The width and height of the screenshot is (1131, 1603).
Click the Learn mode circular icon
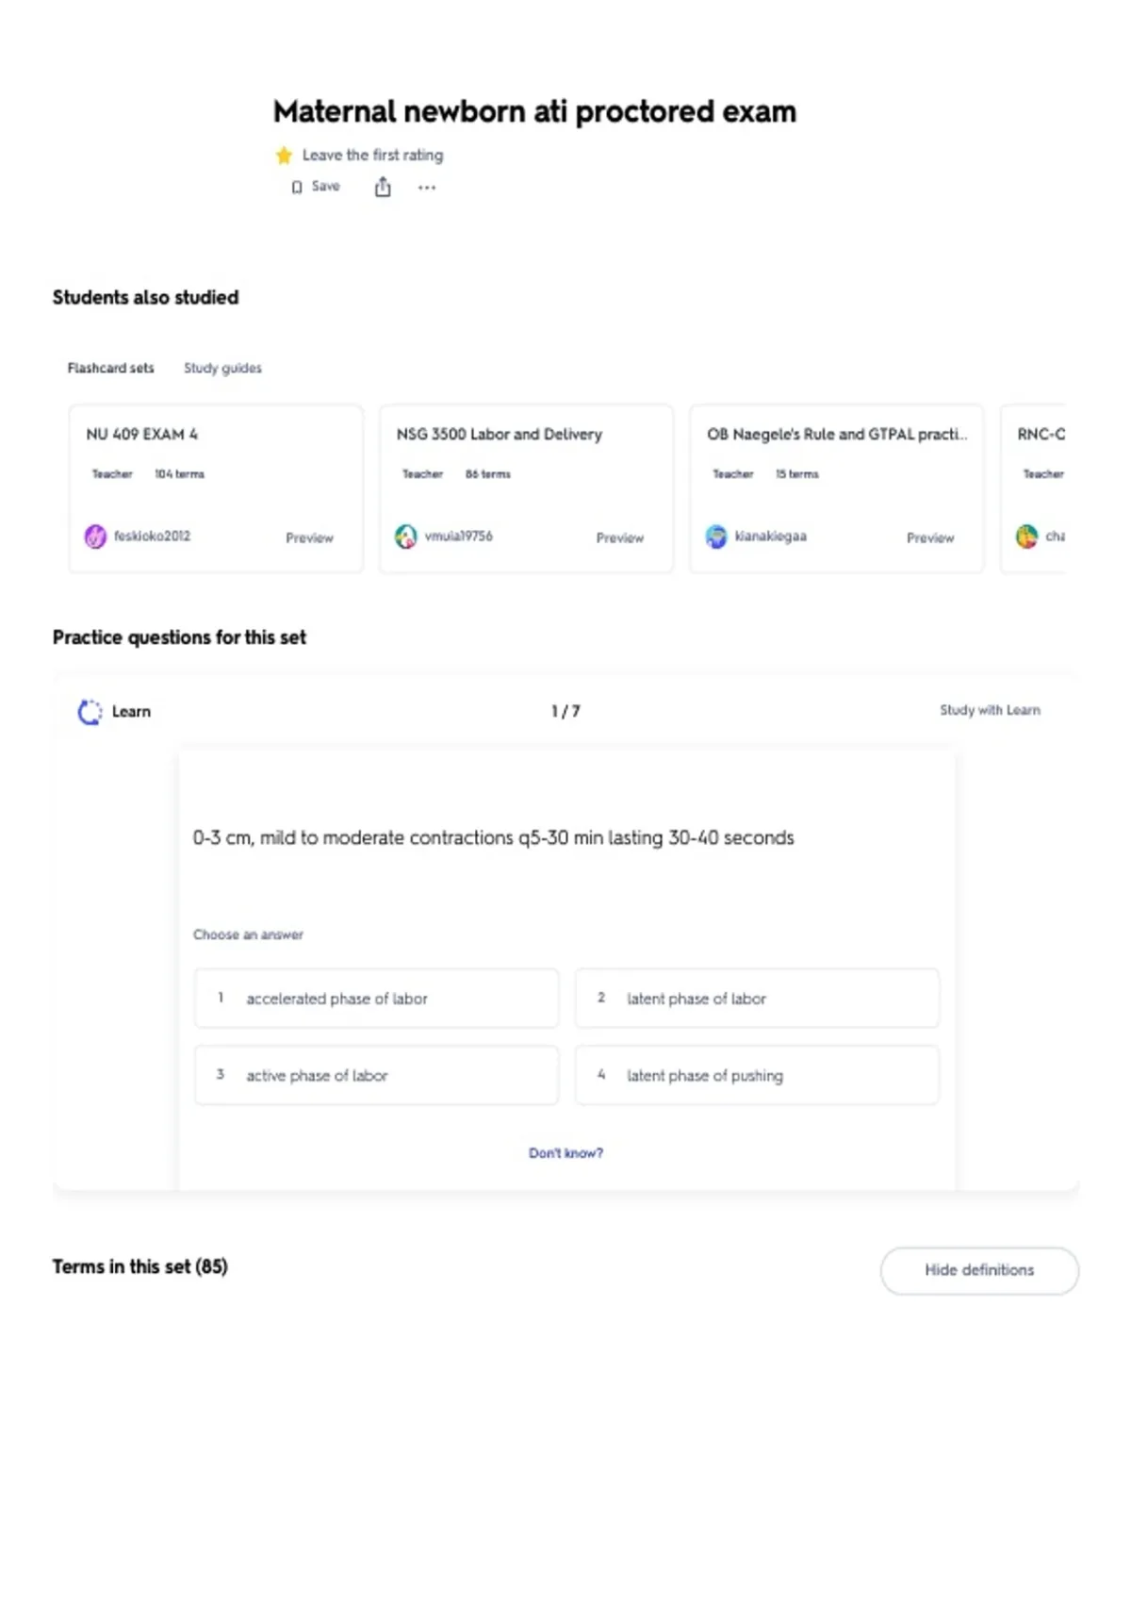click(90, 712)
